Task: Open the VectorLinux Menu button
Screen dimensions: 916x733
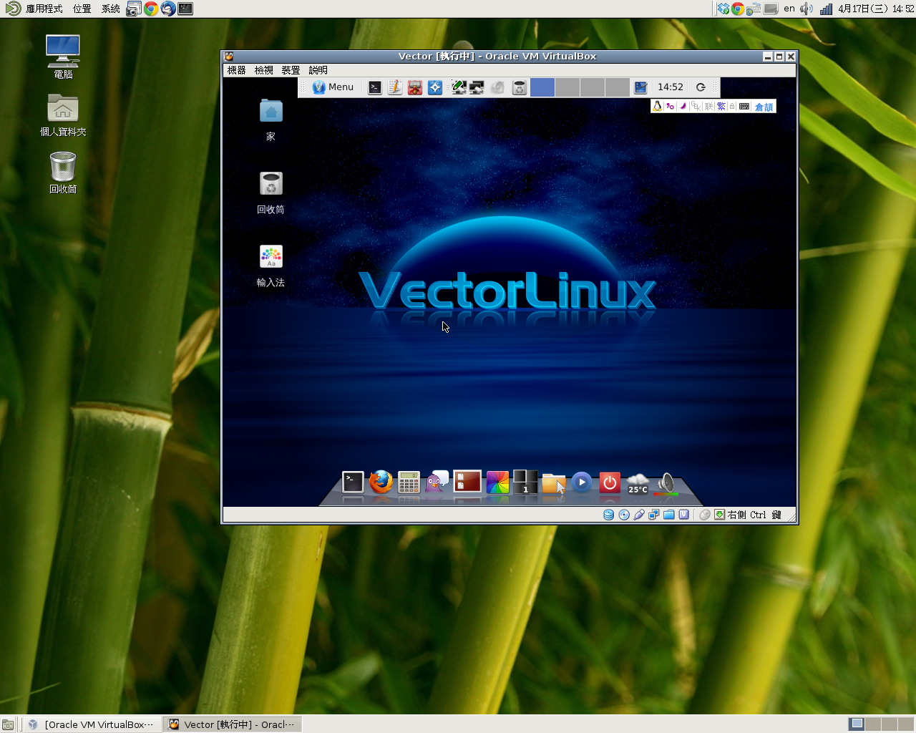Action: pyautogui.click(x=333, y=87)
